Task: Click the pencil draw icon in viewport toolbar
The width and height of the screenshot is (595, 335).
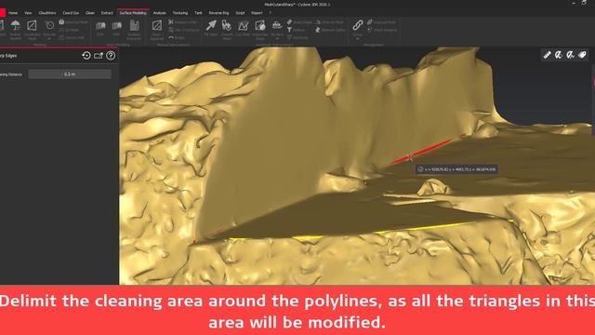Action: click(x=547, y=55)
